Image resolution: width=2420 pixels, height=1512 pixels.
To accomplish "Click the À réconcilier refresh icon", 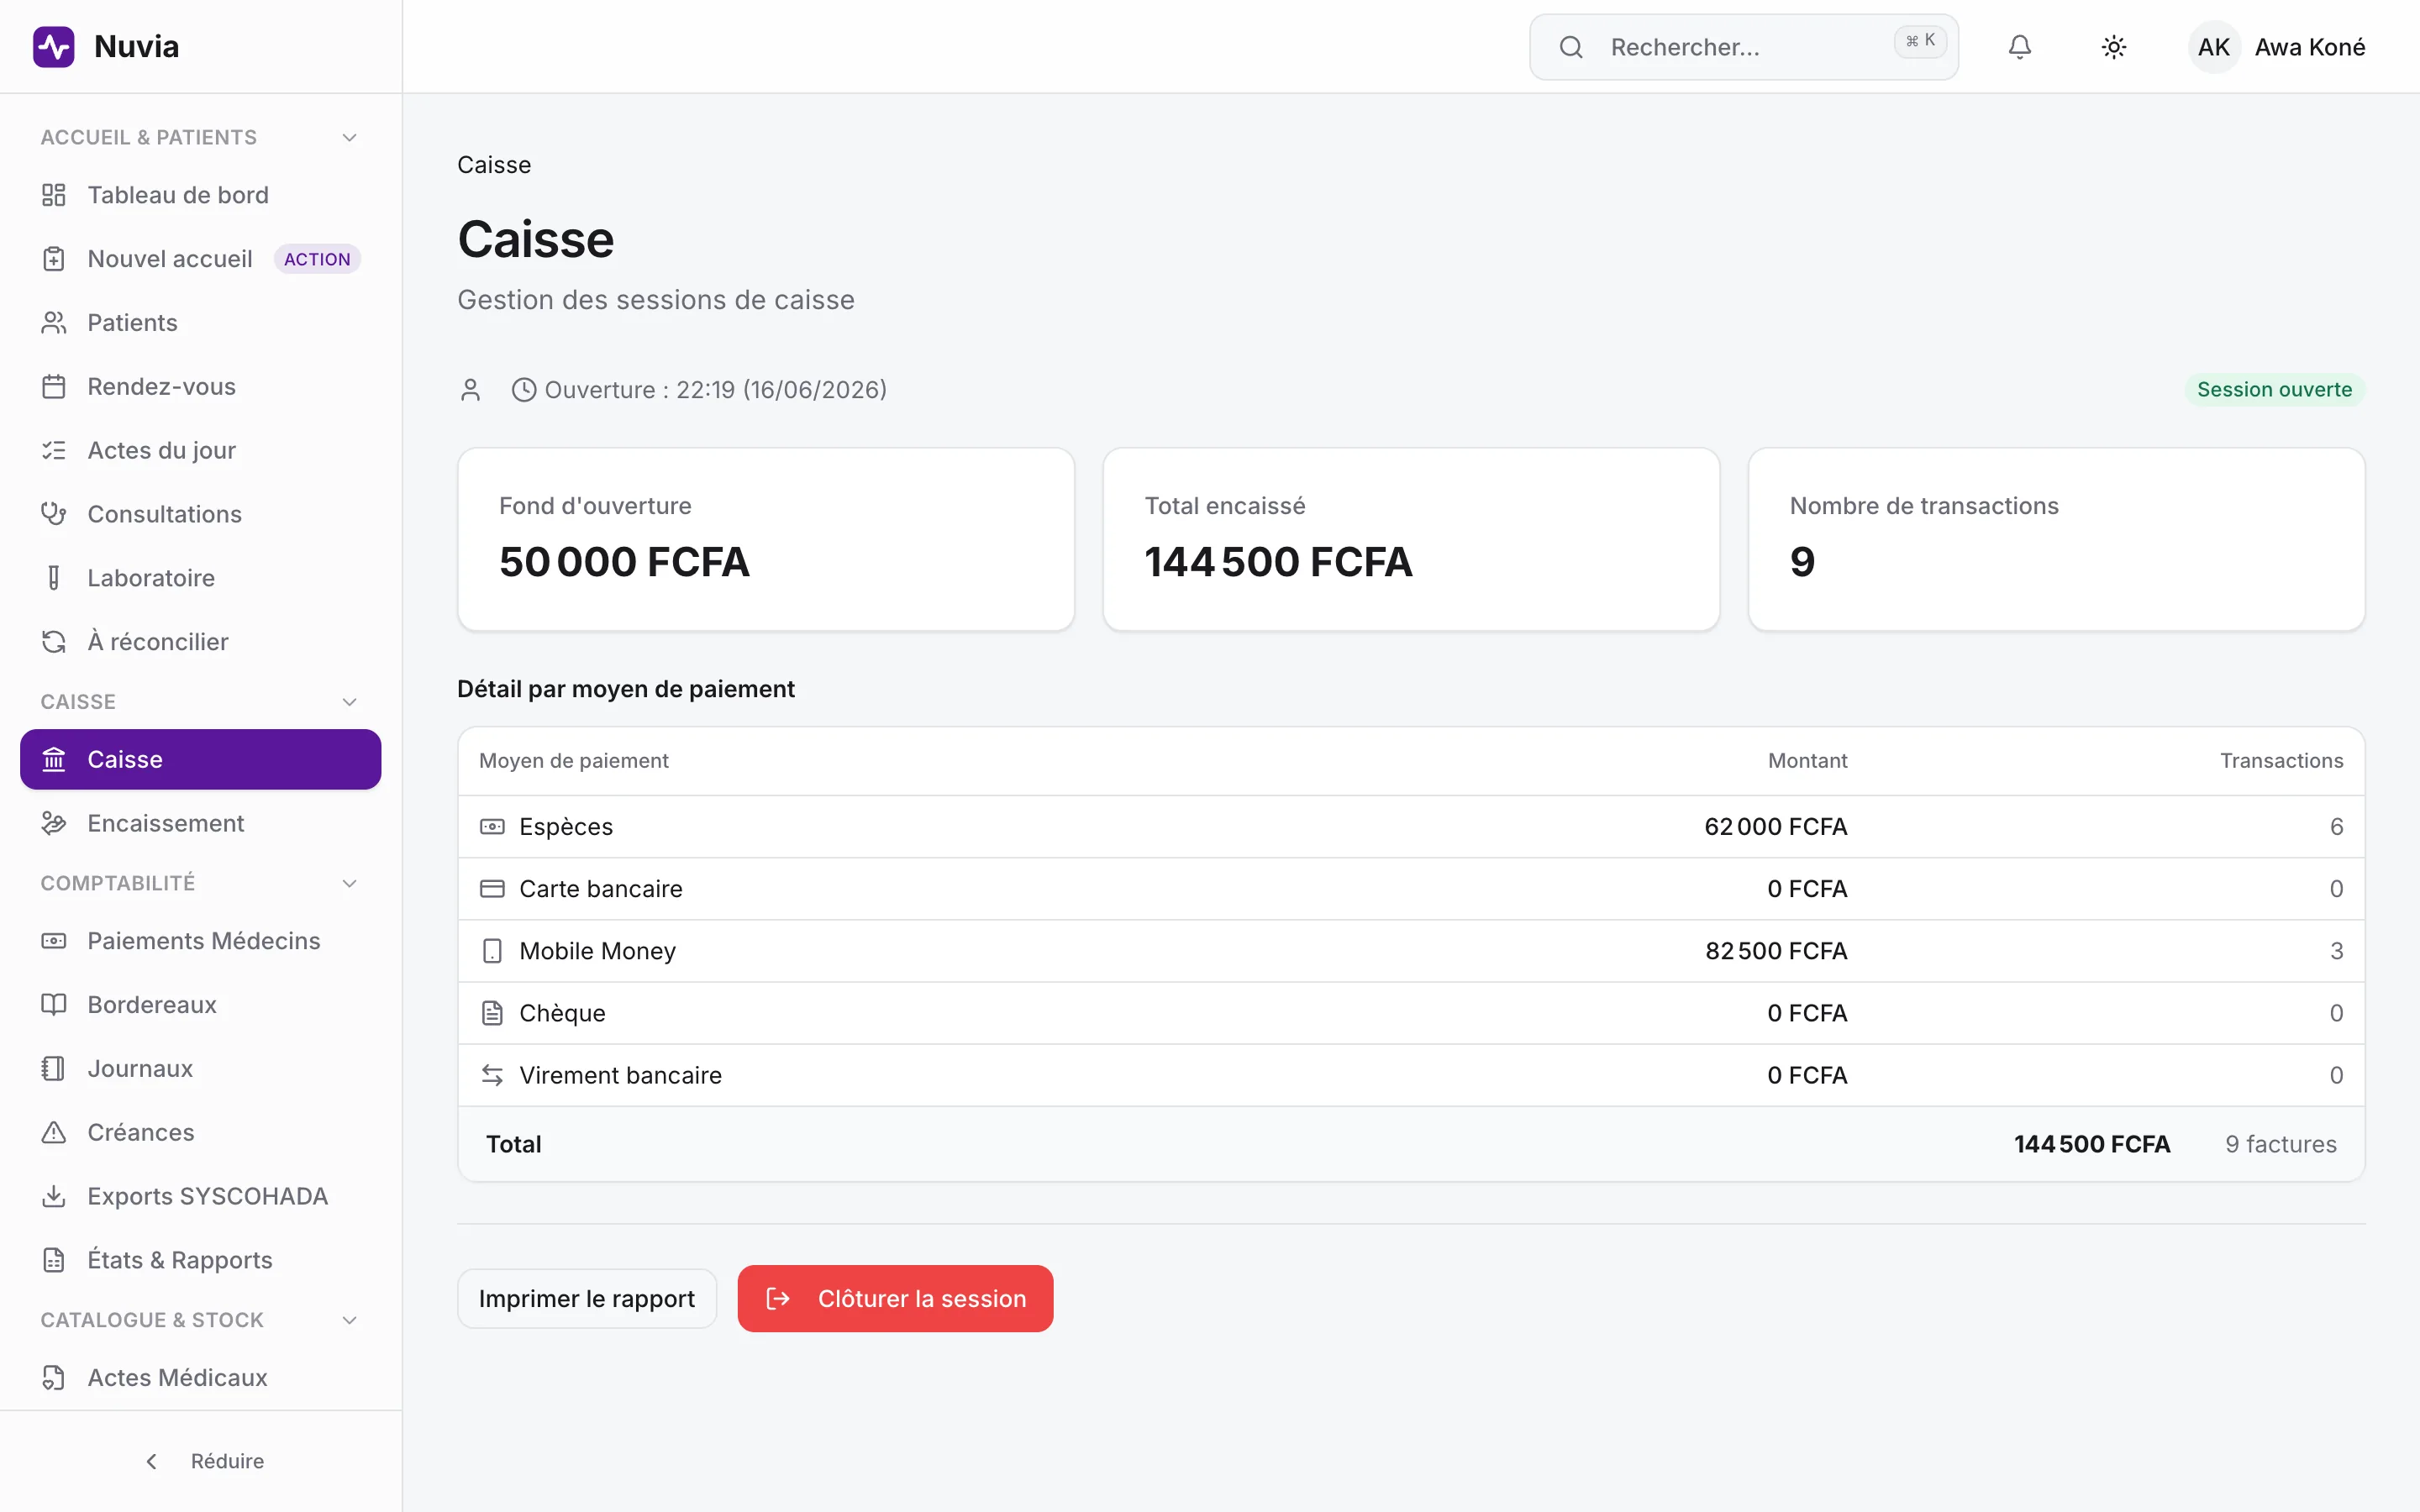I will click(54, 642).
